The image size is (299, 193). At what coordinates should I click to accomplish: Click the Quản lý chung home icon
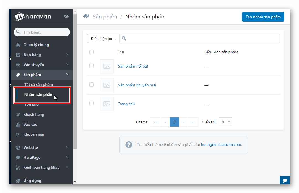(x=18, y=45)
